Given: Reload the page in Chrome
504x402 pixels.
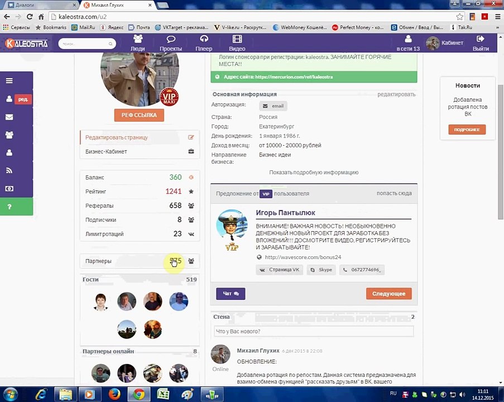Looking at the screenshot, I should tap(30, 17).
